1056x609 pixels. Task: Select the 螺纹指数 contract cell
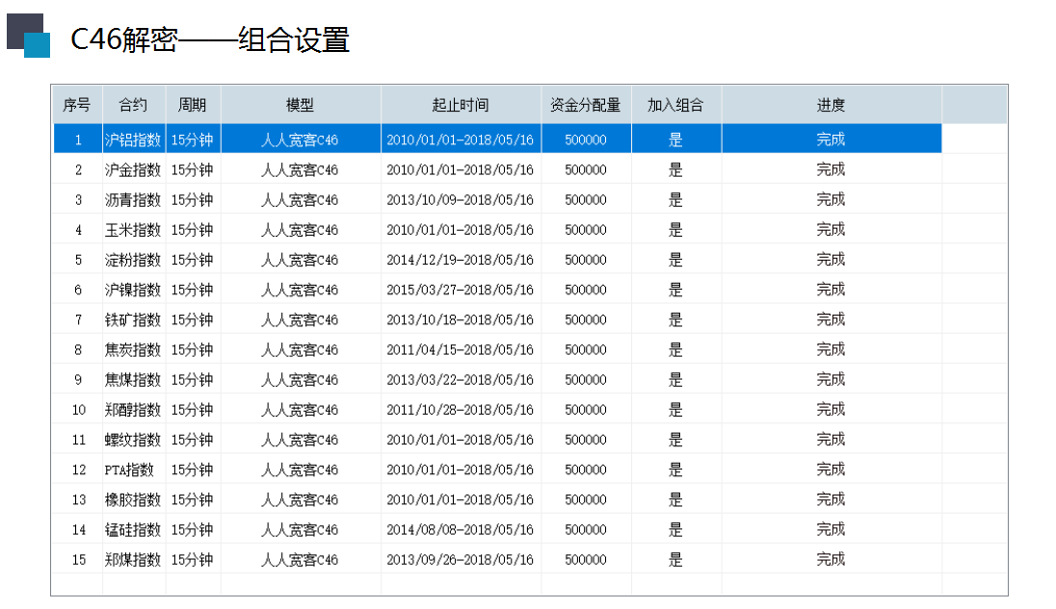[133, 440]
